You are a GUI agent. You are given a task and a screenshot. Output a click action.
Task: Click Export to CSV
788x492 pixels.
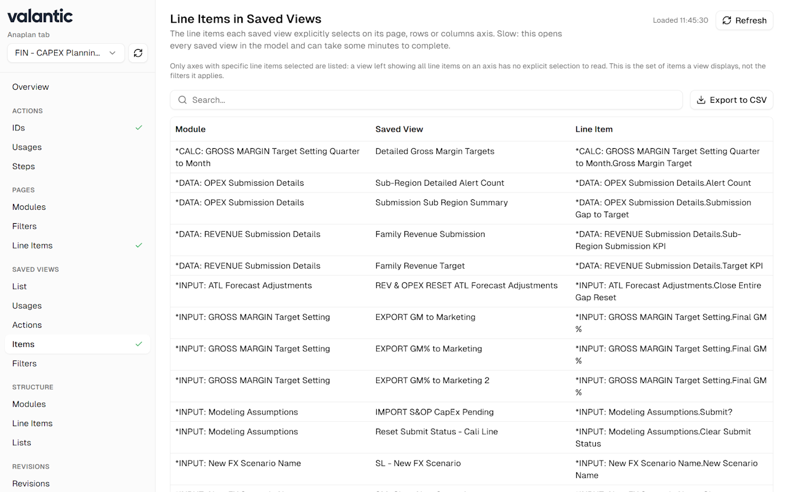coord(731,100)
